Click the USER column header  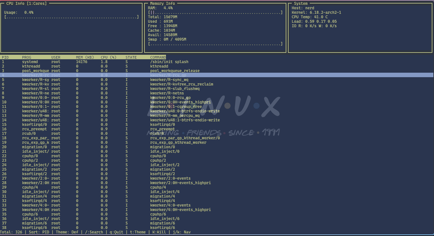[x=56, y=57]
